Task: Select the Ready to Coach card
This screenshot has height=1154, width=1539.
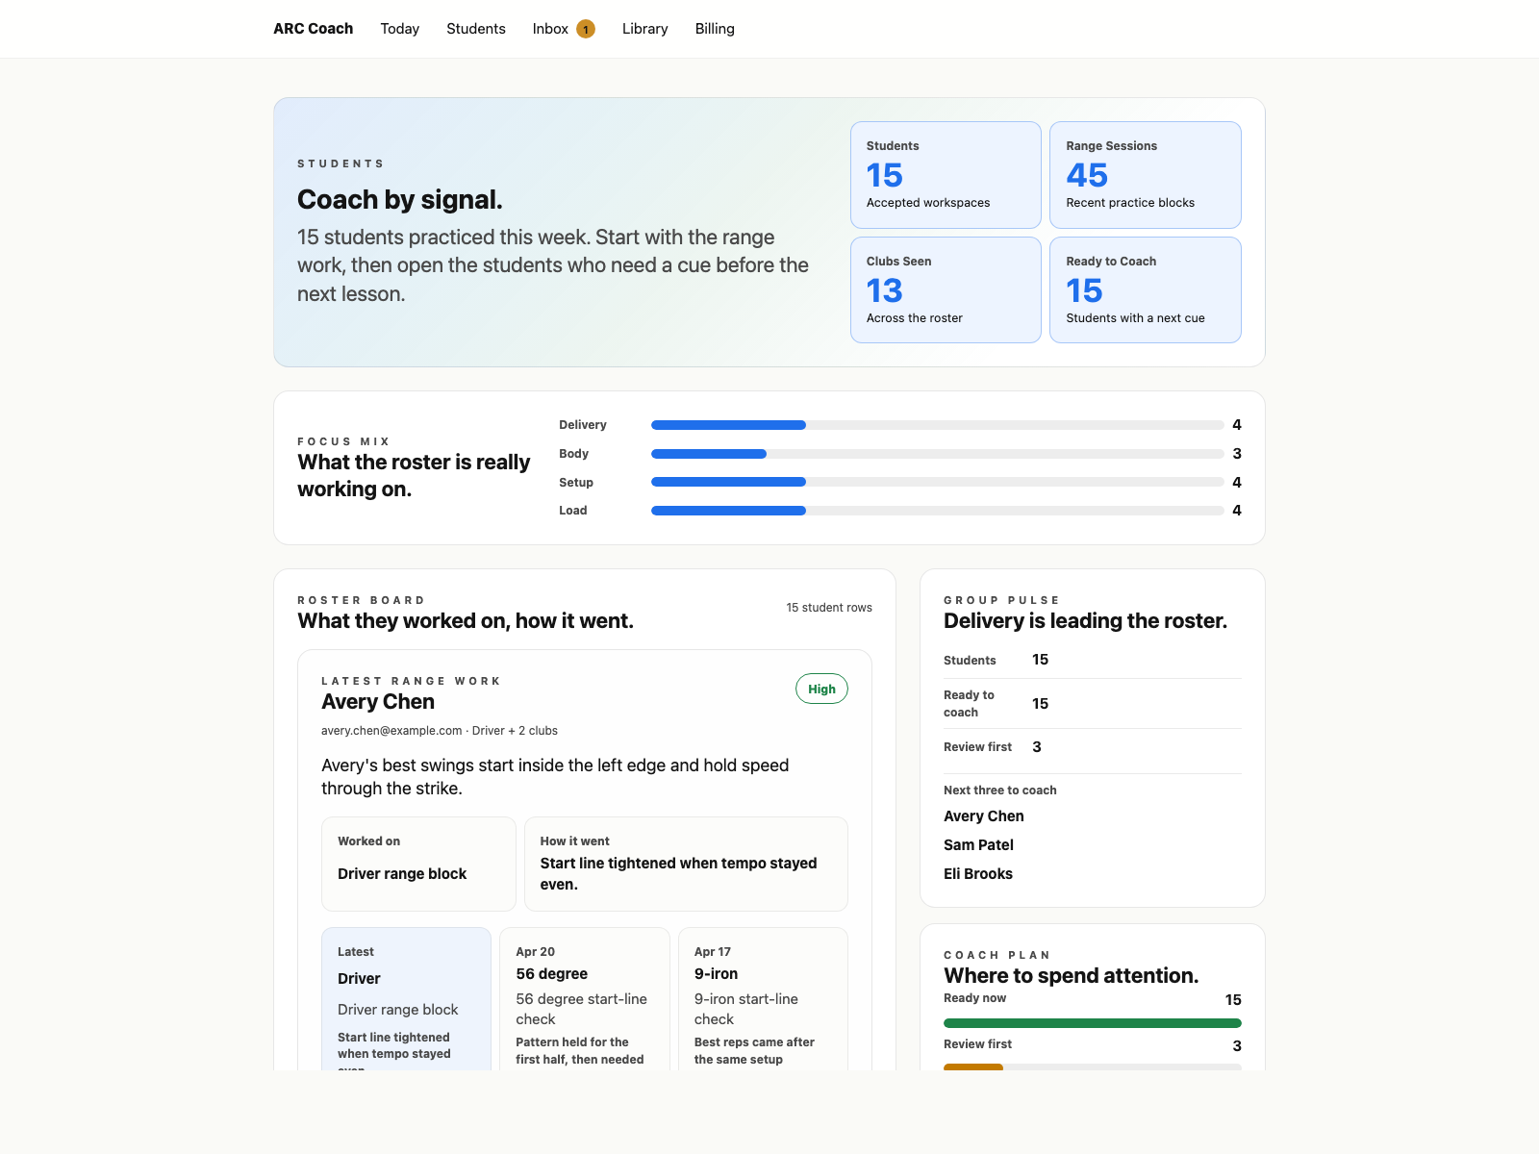Action: click(x=1145, y=289)
